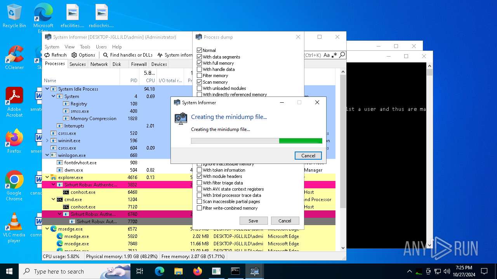Switch to command prompt taskbar icon
The width and height of the screenshot is (497, 279).
tap(235, 271)
